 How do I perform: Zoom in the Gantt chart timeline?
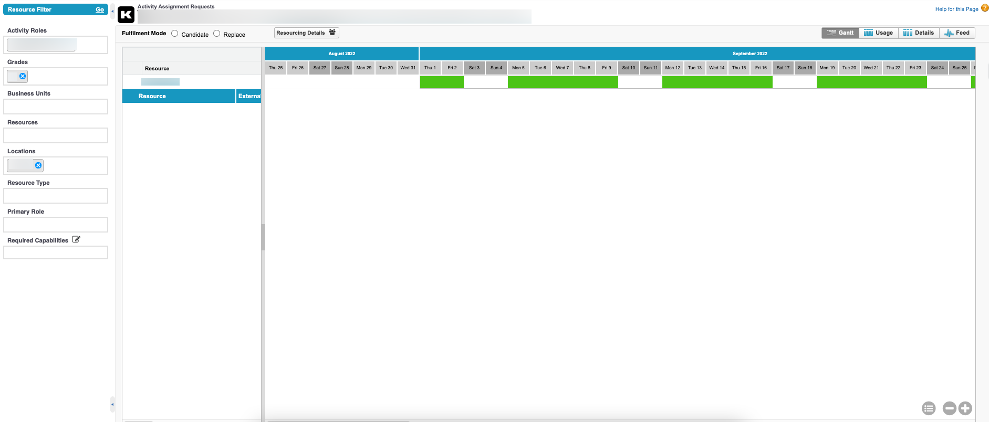coord(965,408)
